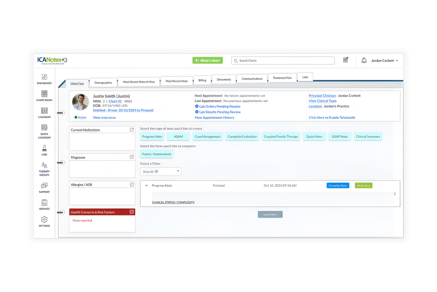Click the note preview scrollbar
Viewport: 437px width, 292px height.
pos(395,194)
